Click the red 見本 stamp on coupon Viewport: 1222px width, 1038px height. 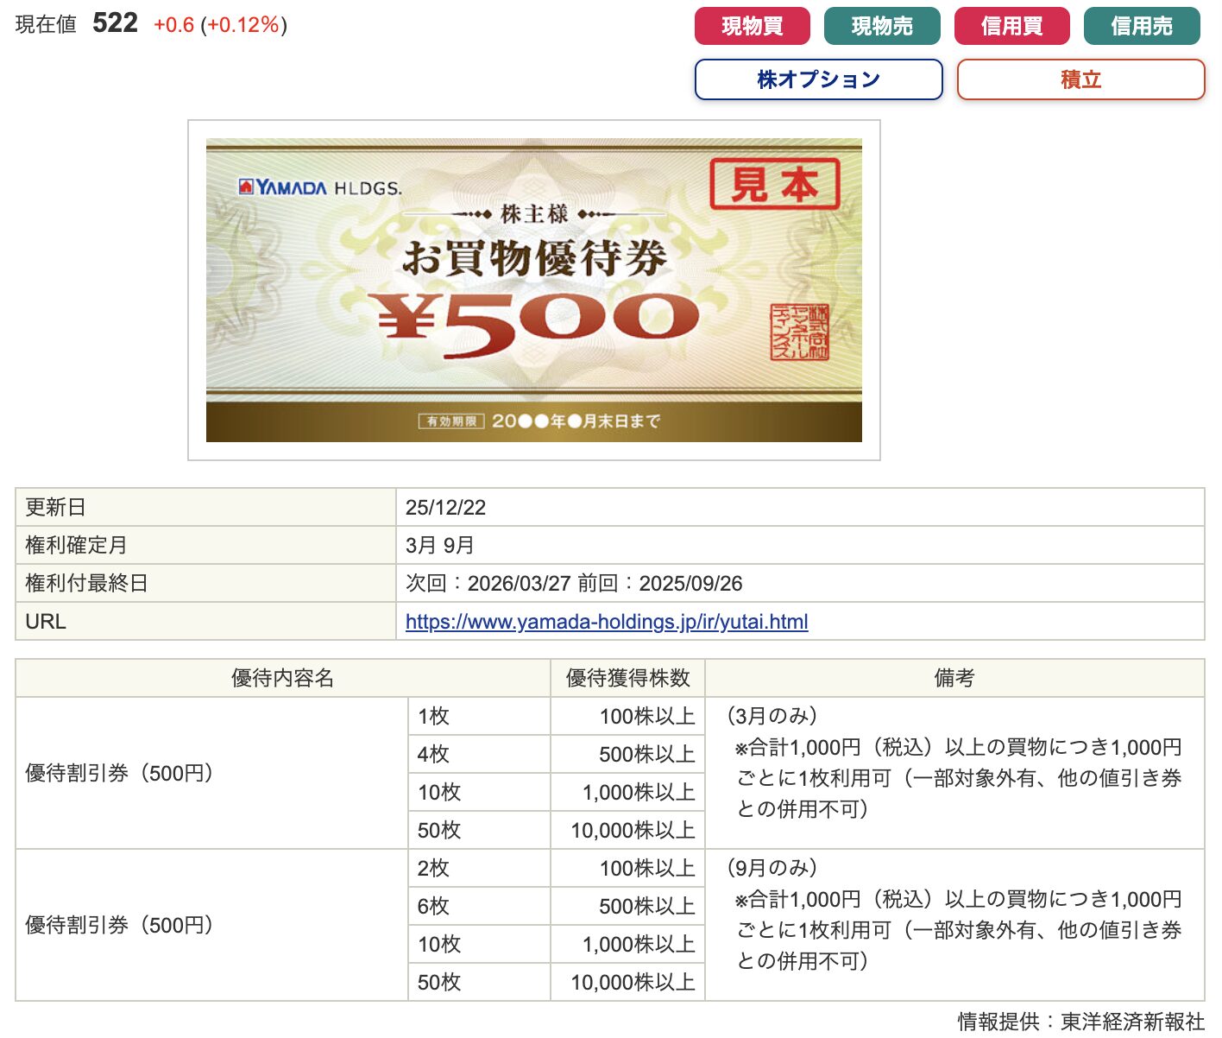click(x=774, y=184)
